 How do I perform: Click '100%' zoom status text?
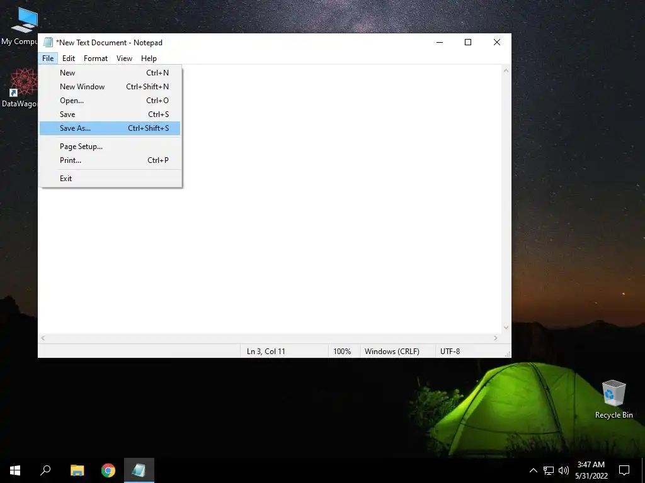pyautogui.click(x=342, y=352)
